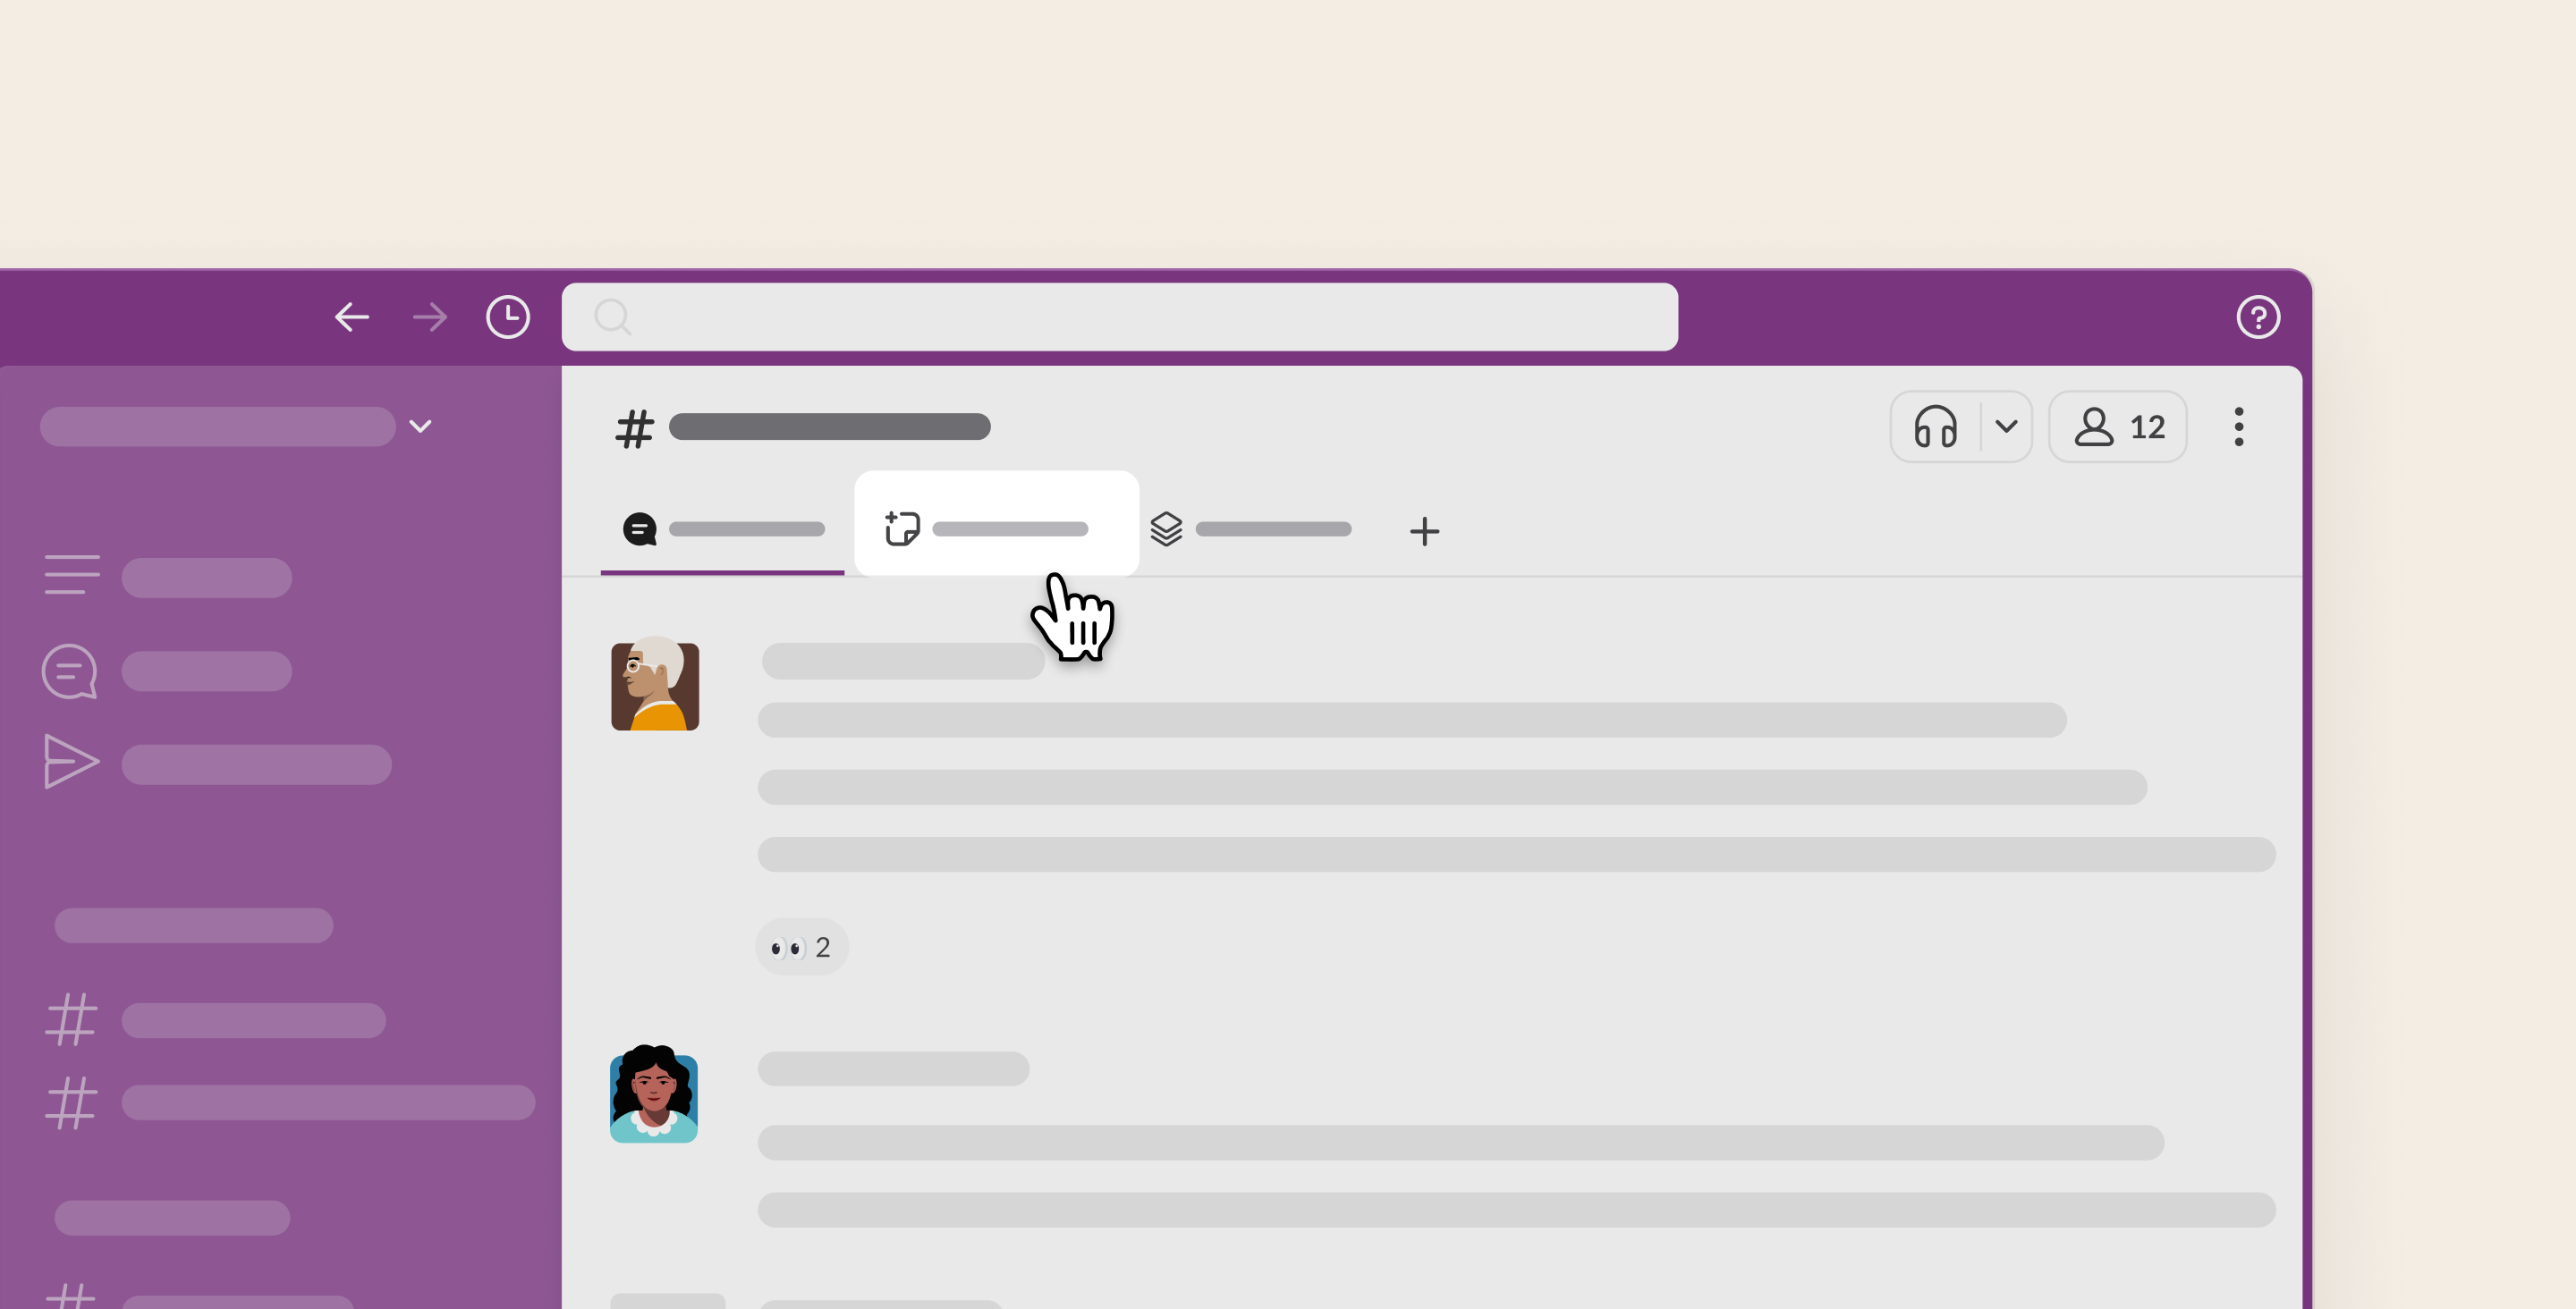Select the active middle tab
This screenshot has height=1309, width=2576.
pyautogui.click(x=995, y=529)
